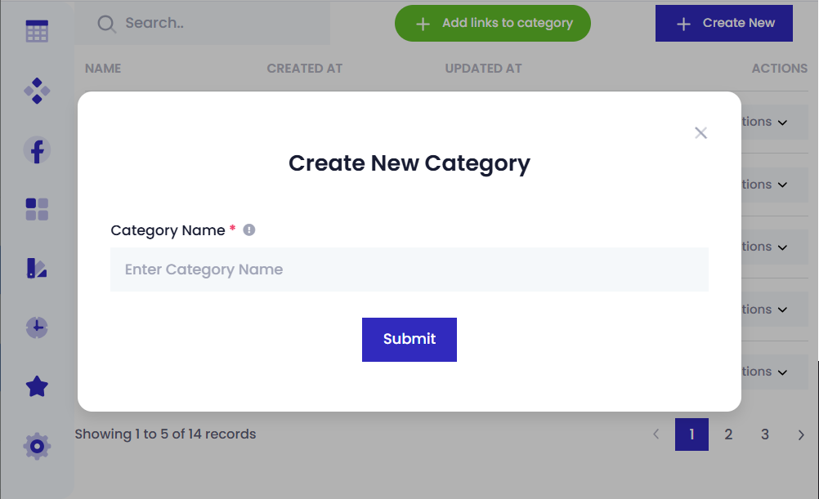819x499 pixels.
Task: Go to page 2 of records
Action: 728,434
